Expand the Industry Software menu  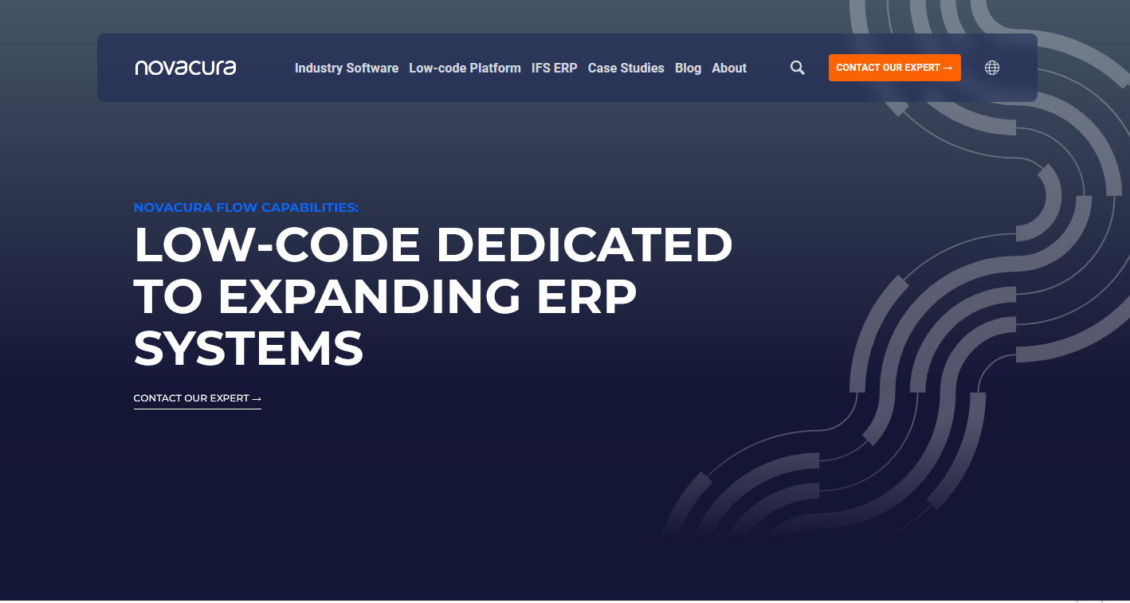[x=346, y=68]
